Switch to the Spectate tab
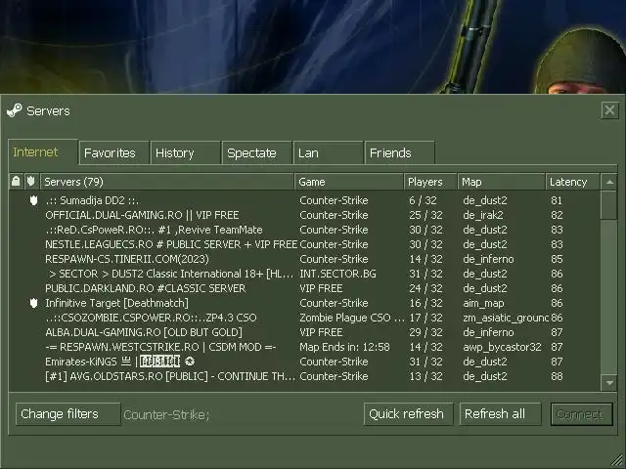 (x=257, y=152)
